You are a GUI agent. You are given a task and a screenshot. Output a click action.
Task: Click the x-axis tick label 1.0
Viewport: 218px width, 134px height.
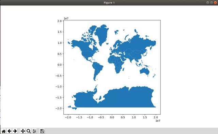click(x=134, y=117)
